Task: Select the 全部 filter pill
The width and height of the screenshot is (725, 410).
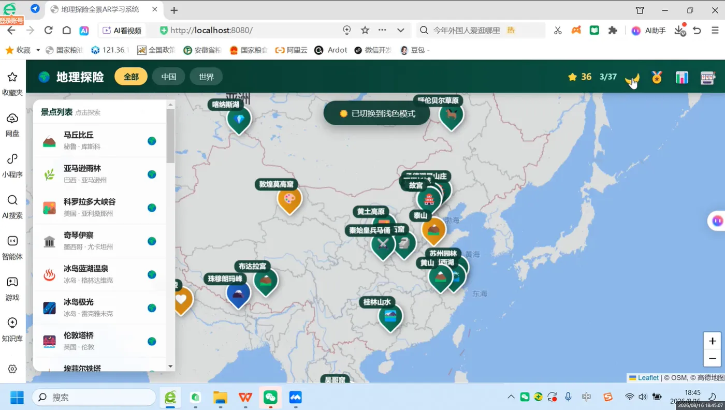Action: pos(131,77)
